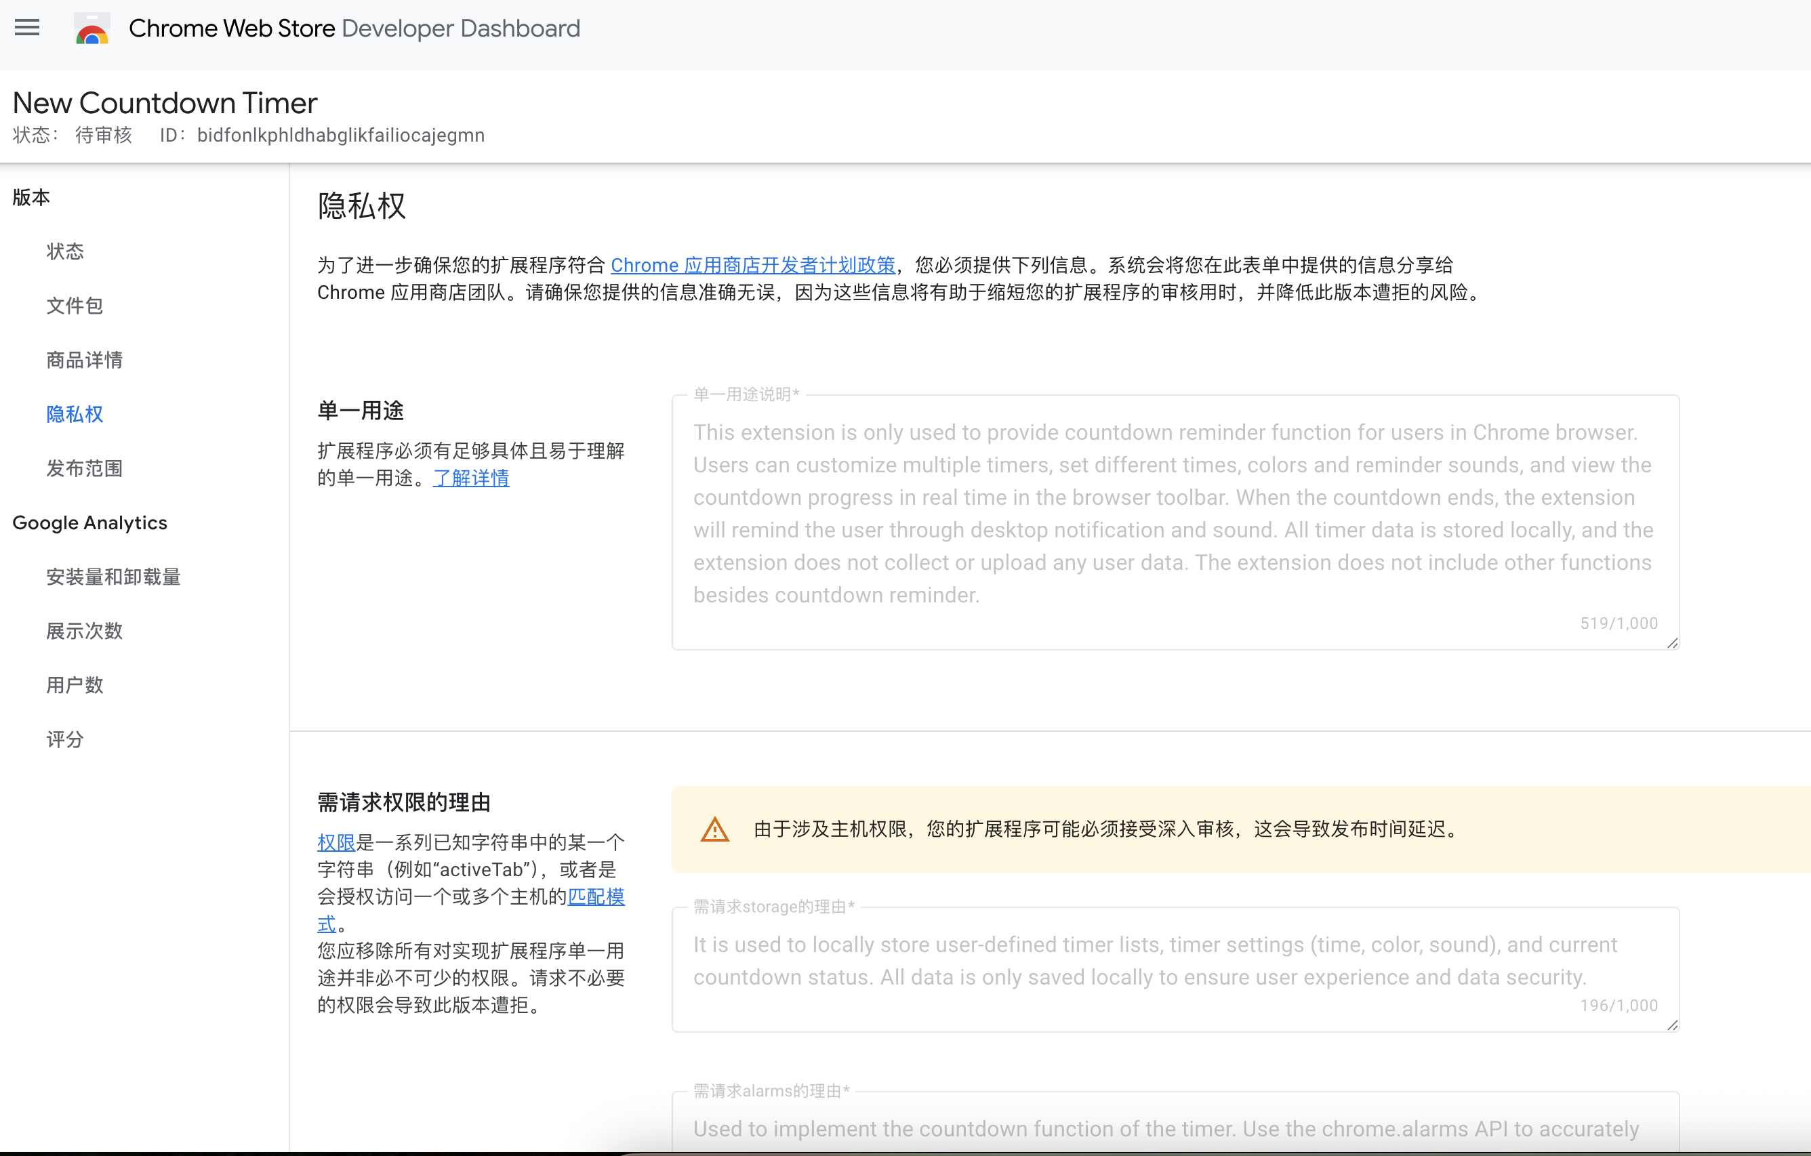The width and height of the screenshot is (1811, 1156).
Task: Show 用户数 analytics page
Action: tap(75, 685)
